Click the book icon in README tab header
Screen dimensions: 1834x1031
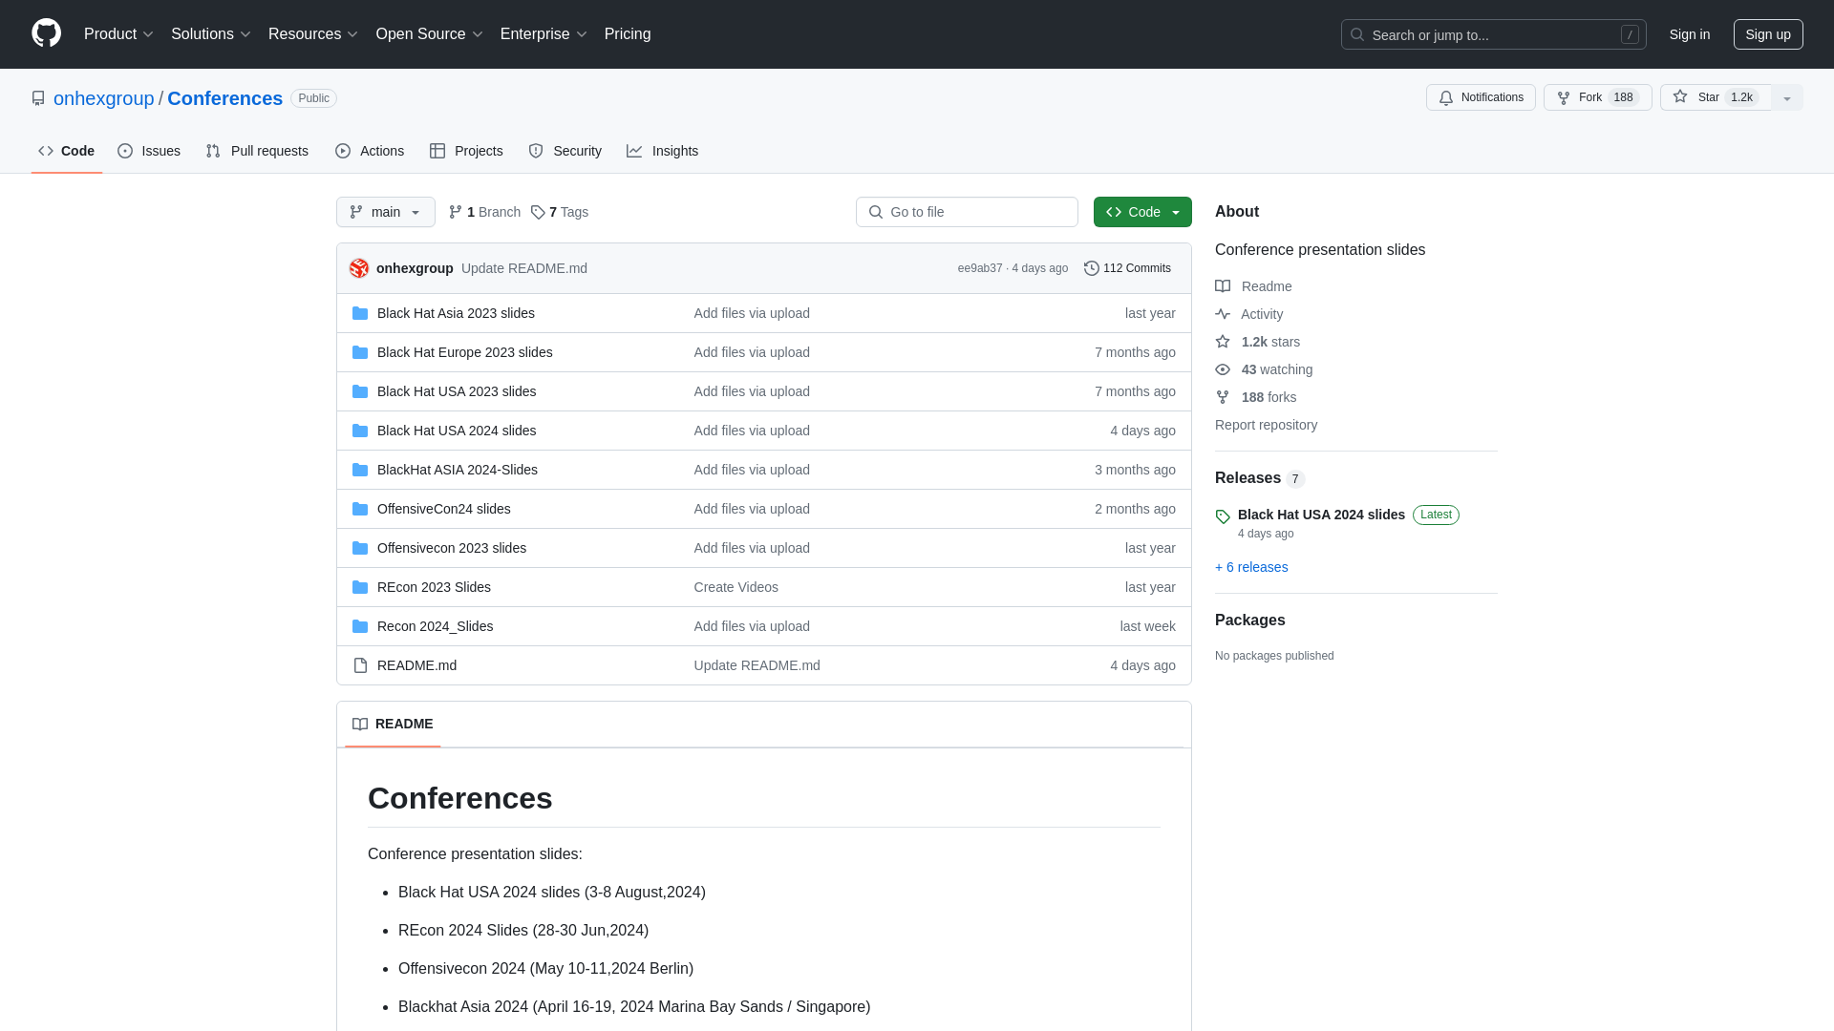coord(360,724)
